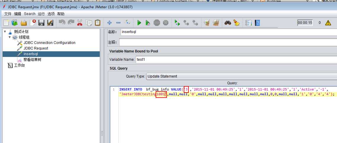The height and width of the screenshot is (143, 337).
Task: Click the Remote Shutdown All icon
Action: click(x=195, y=22)
